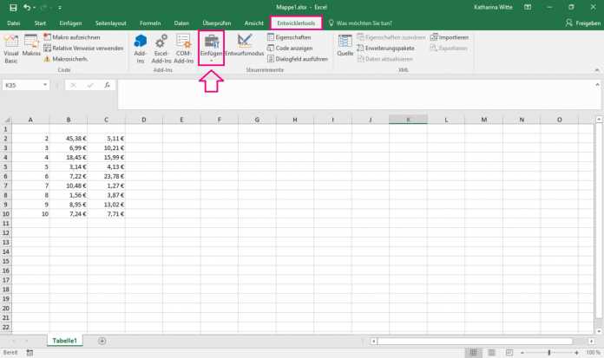Click Code anzeigen button
The image size is (604, 358).
tap(293, 49)
